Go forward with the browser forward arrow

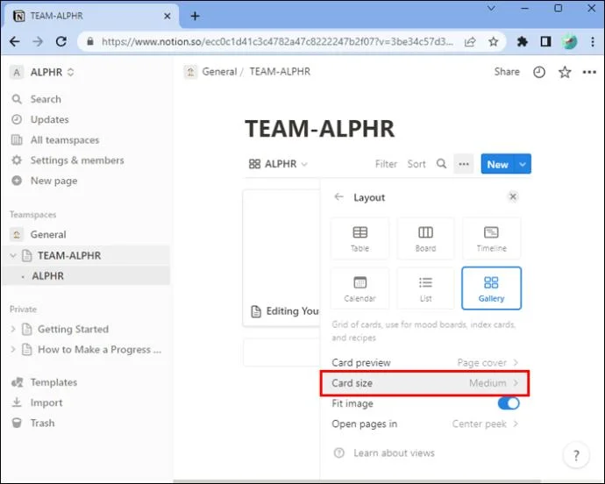pyautogui.click(x=38, y=41)
